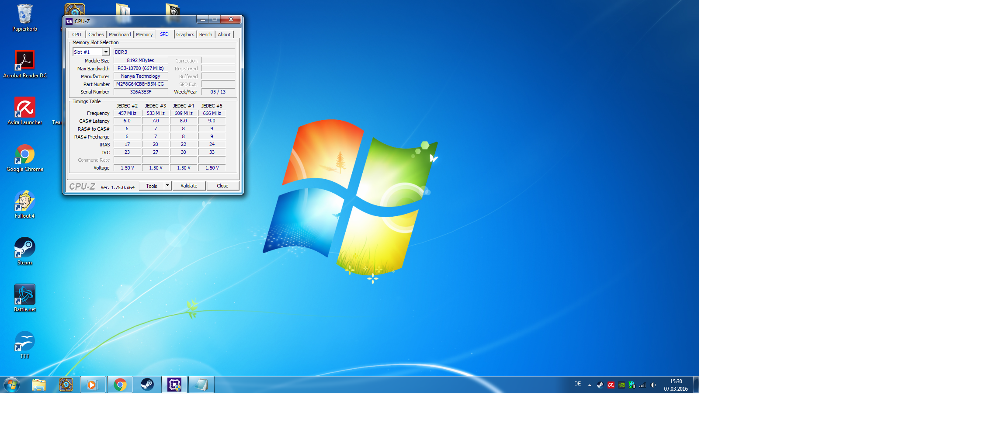Click the 457 MHz frequency cell
This screenshot has height=437, width=993.
(127, 113)
